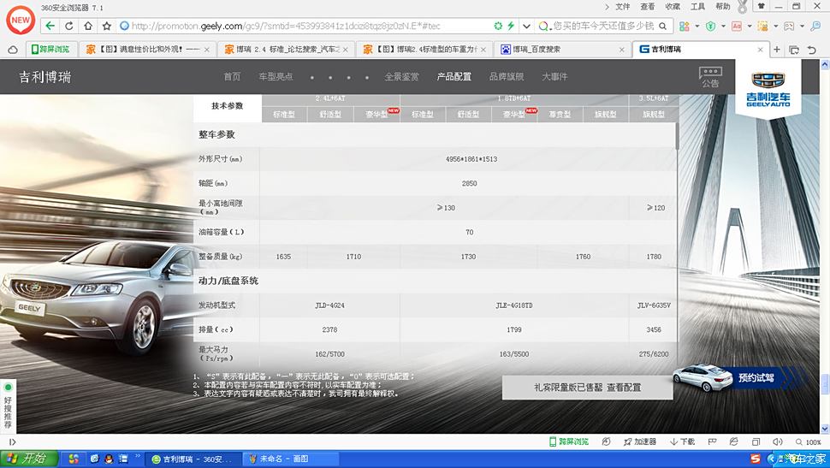Click the tab list window icon
Viewport: 830px width, 468px height.
click(x=794, y=50)
